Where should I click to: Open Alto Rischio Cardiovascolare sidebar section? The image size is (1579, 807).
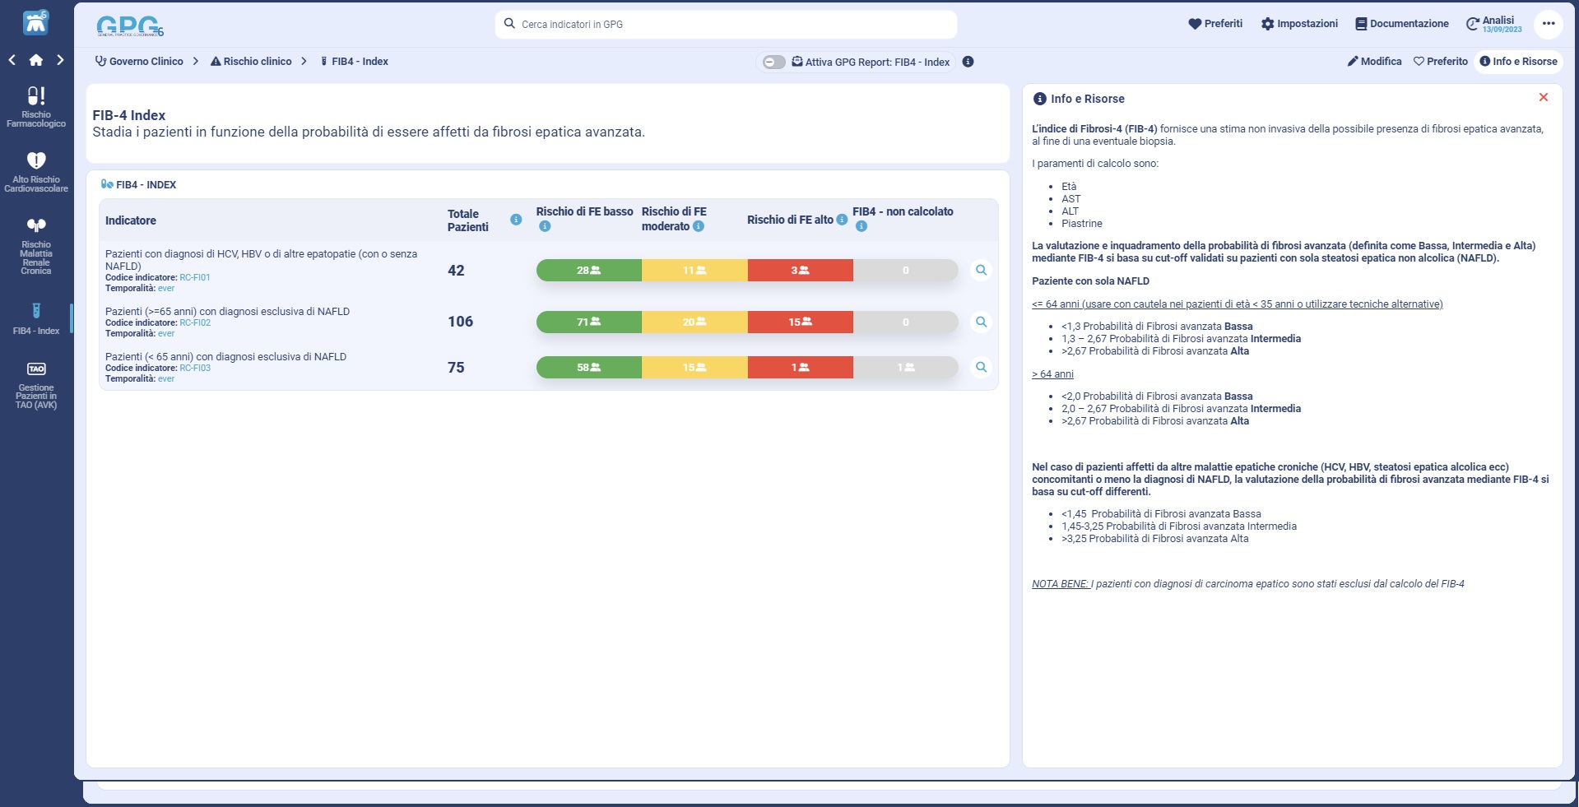pos(36,172)
